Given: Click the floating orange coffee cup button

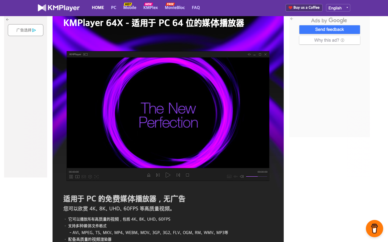Looking at the screenshot, I should pos(375,229).
